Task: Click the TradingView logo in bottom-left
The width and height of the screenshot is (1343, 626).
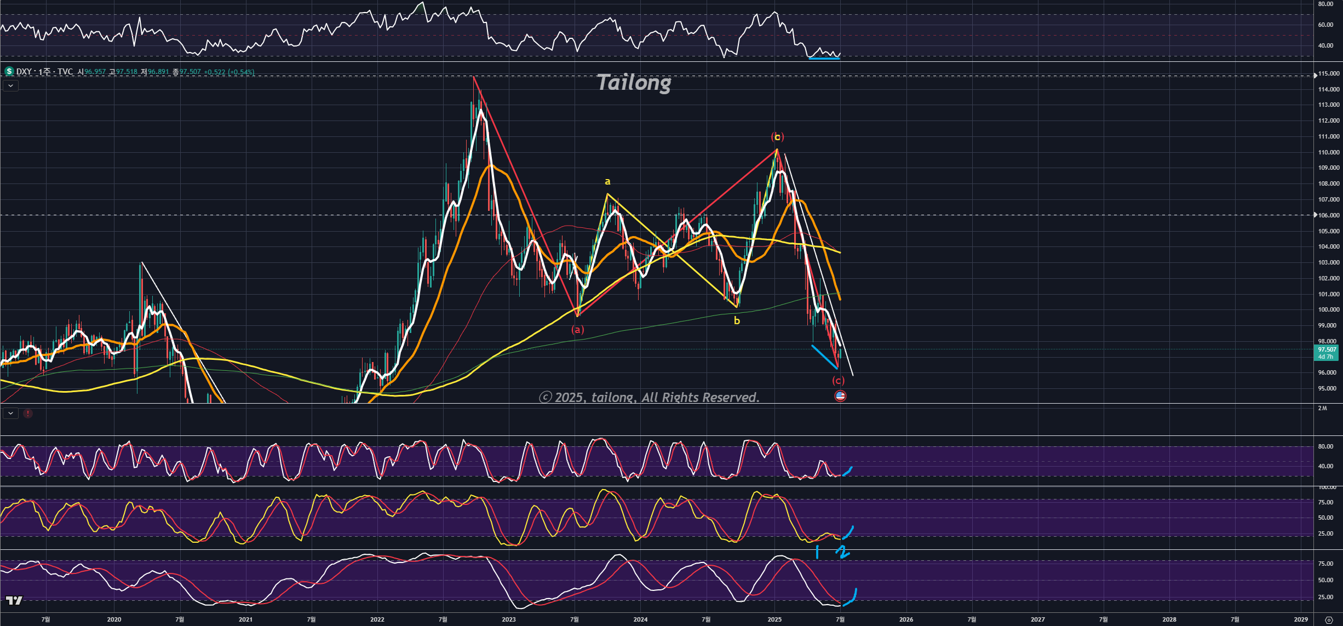Action: [x=14, y=601]
